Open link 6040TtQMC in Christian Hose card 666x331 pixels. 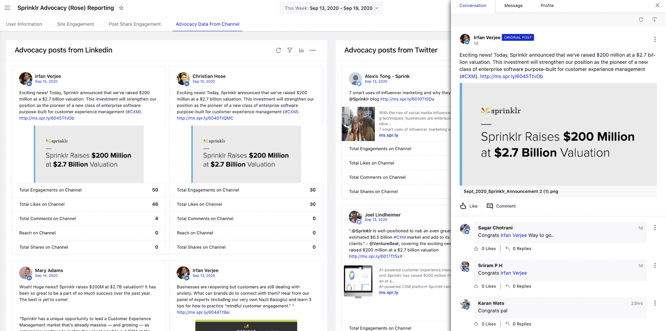click(x=205, y=118)
